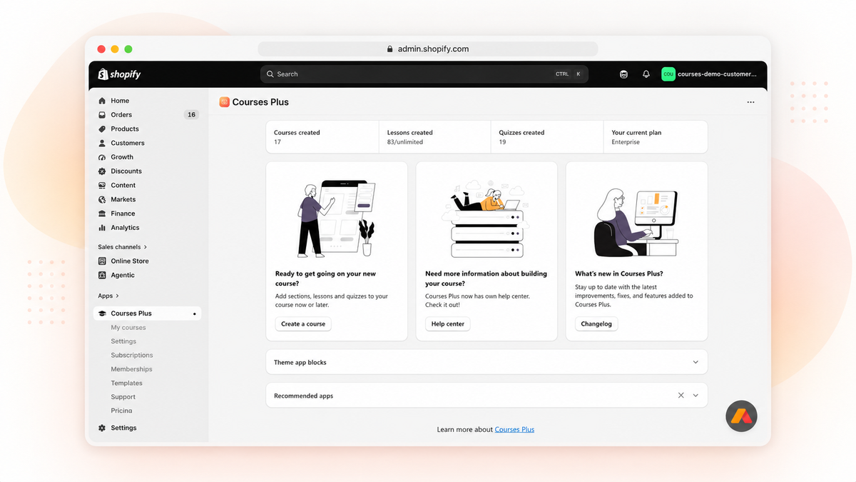Click the Orders inbox icon
Image resolution: width=856 pixels, height=482 pixels.
pos(102,115)
